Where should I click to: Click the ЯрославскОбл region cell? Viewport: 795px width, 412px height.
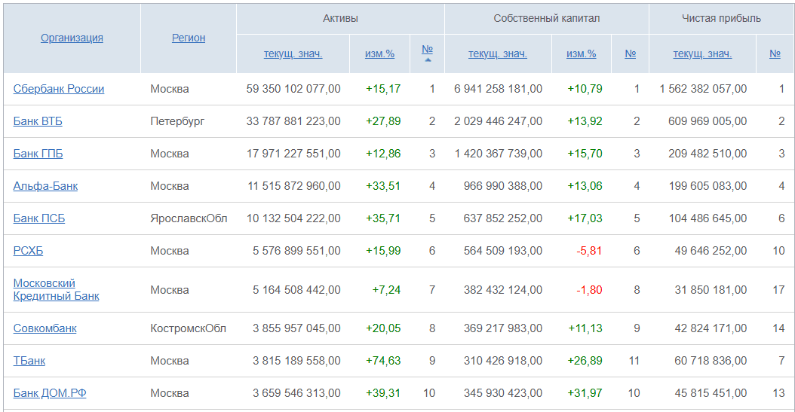coord(189,218)
